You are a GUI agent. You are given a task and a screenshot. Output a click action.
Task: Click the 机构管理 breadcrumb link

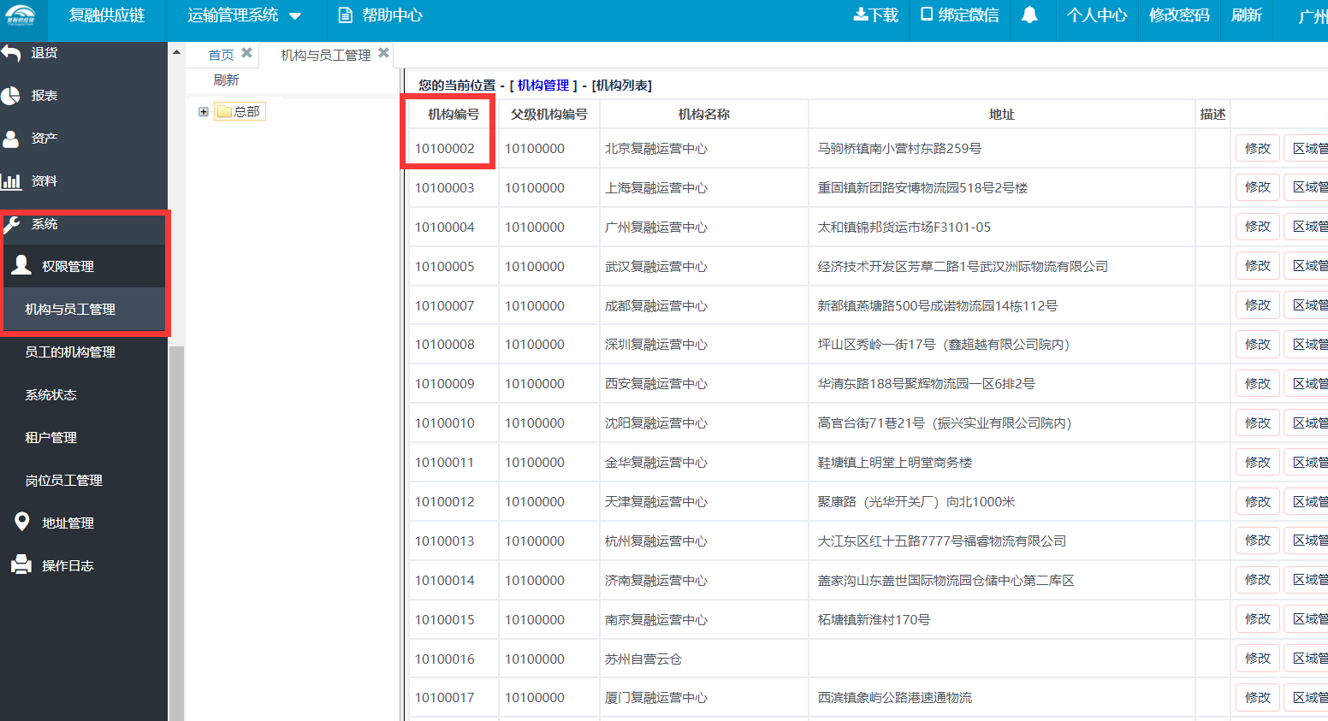543,86
